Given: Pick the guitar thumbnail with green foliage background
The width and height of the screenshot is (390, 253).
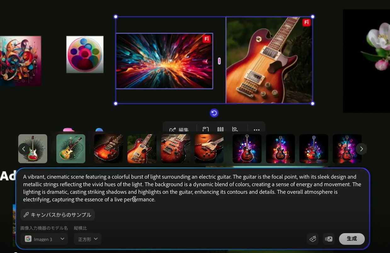Looking at the screenshot, I should (x=142, y=149).
